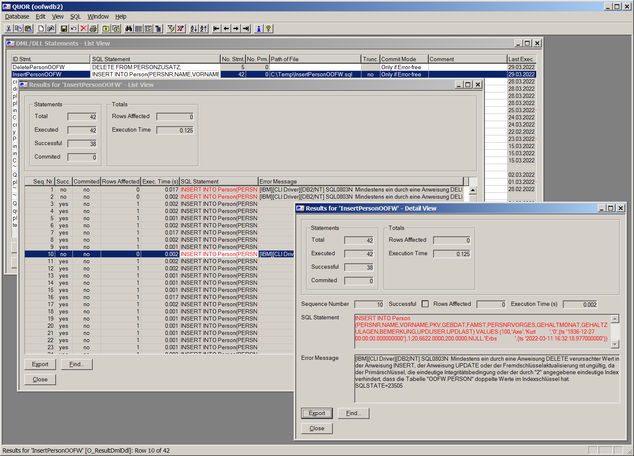This screenshot has width=634, height=456.
Task: Click the Succ. column header
Action: (64, 181)
